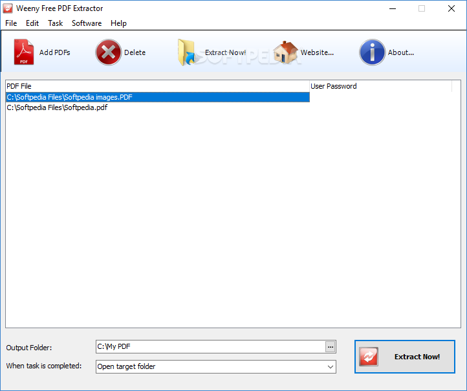The width and height of the screenshot is (467, 391).
Task: Click the 'PDF File' column header
Action: (x=158, y=86)
